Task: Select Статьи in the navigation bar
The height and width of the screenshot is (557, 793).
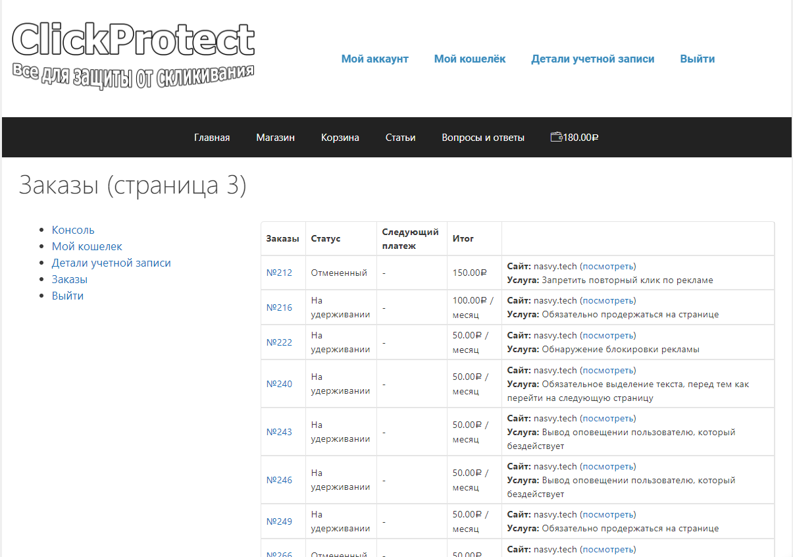Action: [x=400, y=138]
